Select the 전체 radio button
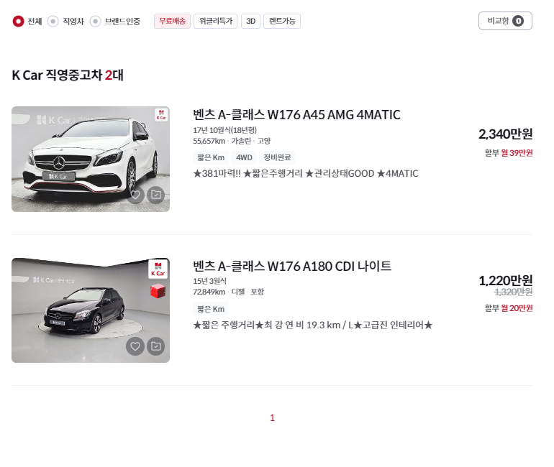Screen dimensions: 554x467 click(18, 21)
